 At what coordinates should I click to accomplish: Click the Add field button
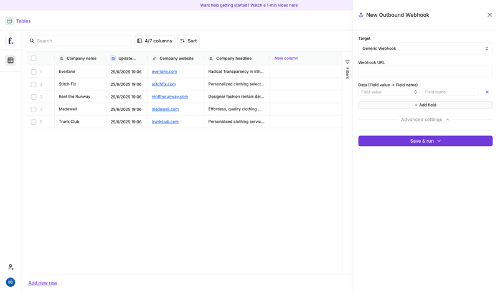425,105
